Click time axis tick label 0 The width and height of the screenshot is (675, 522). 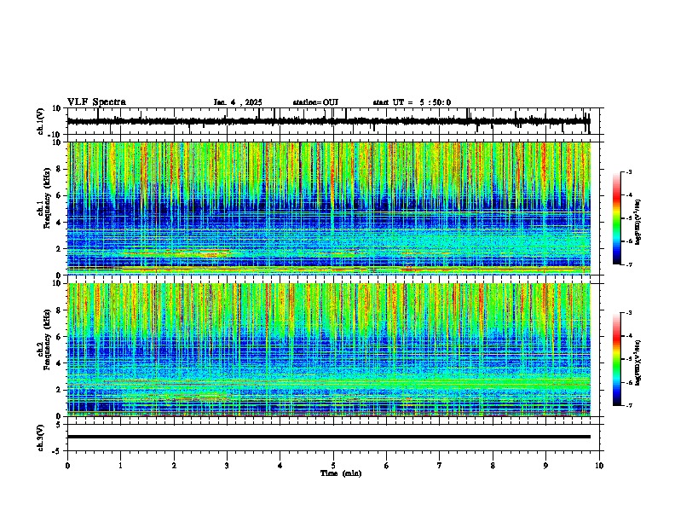tap(67, 466)
